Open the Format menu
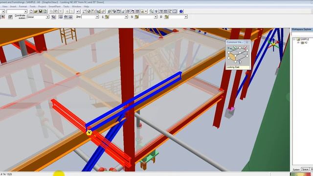Viewport: 313px width, 176px height. (x=23, y=6)
